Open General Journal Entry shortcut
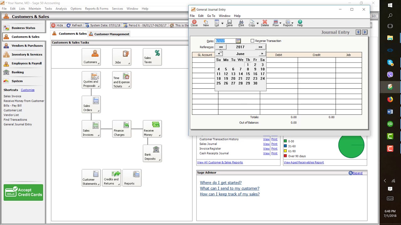Screen dimensions: 401x225 point(18,124)
